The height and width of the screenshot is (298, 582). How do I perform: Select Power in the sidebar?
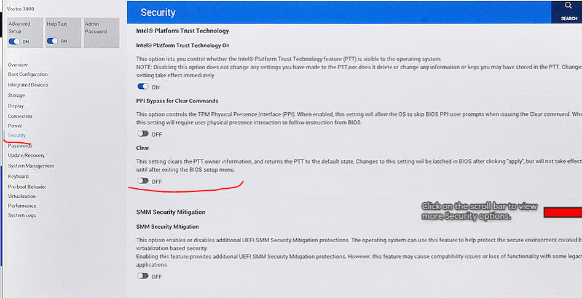tap(15, 126)
